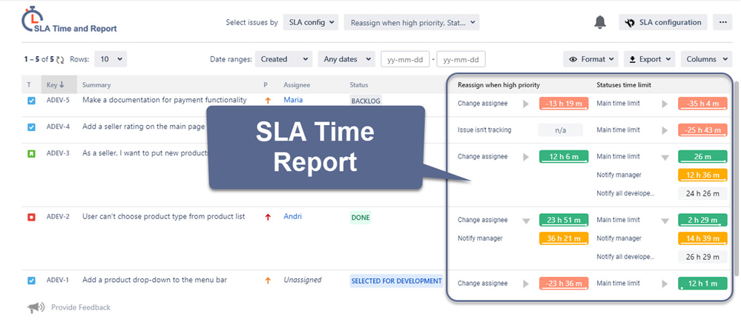Open ADEV-1 summary about drop-down menu
The width and height of the screenshot is (741, 325).
(154, 280)
